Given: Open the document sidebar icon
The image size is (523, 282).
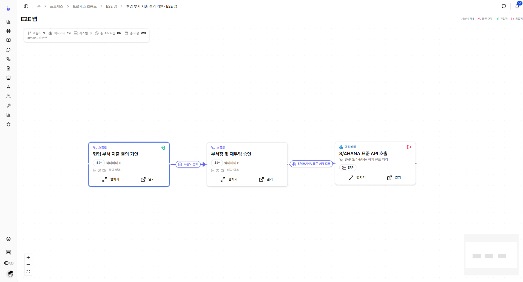Looking at the screenshot, I should pyautogui.click(x=8, y=68).
